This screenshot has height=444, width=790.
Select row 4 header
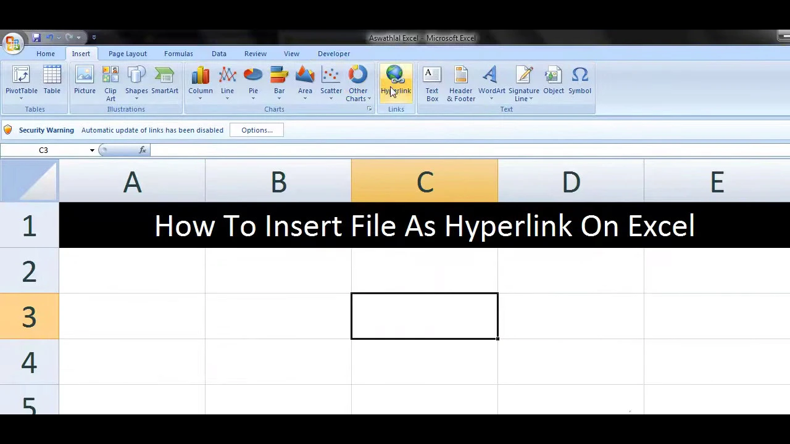click(29, 362)
